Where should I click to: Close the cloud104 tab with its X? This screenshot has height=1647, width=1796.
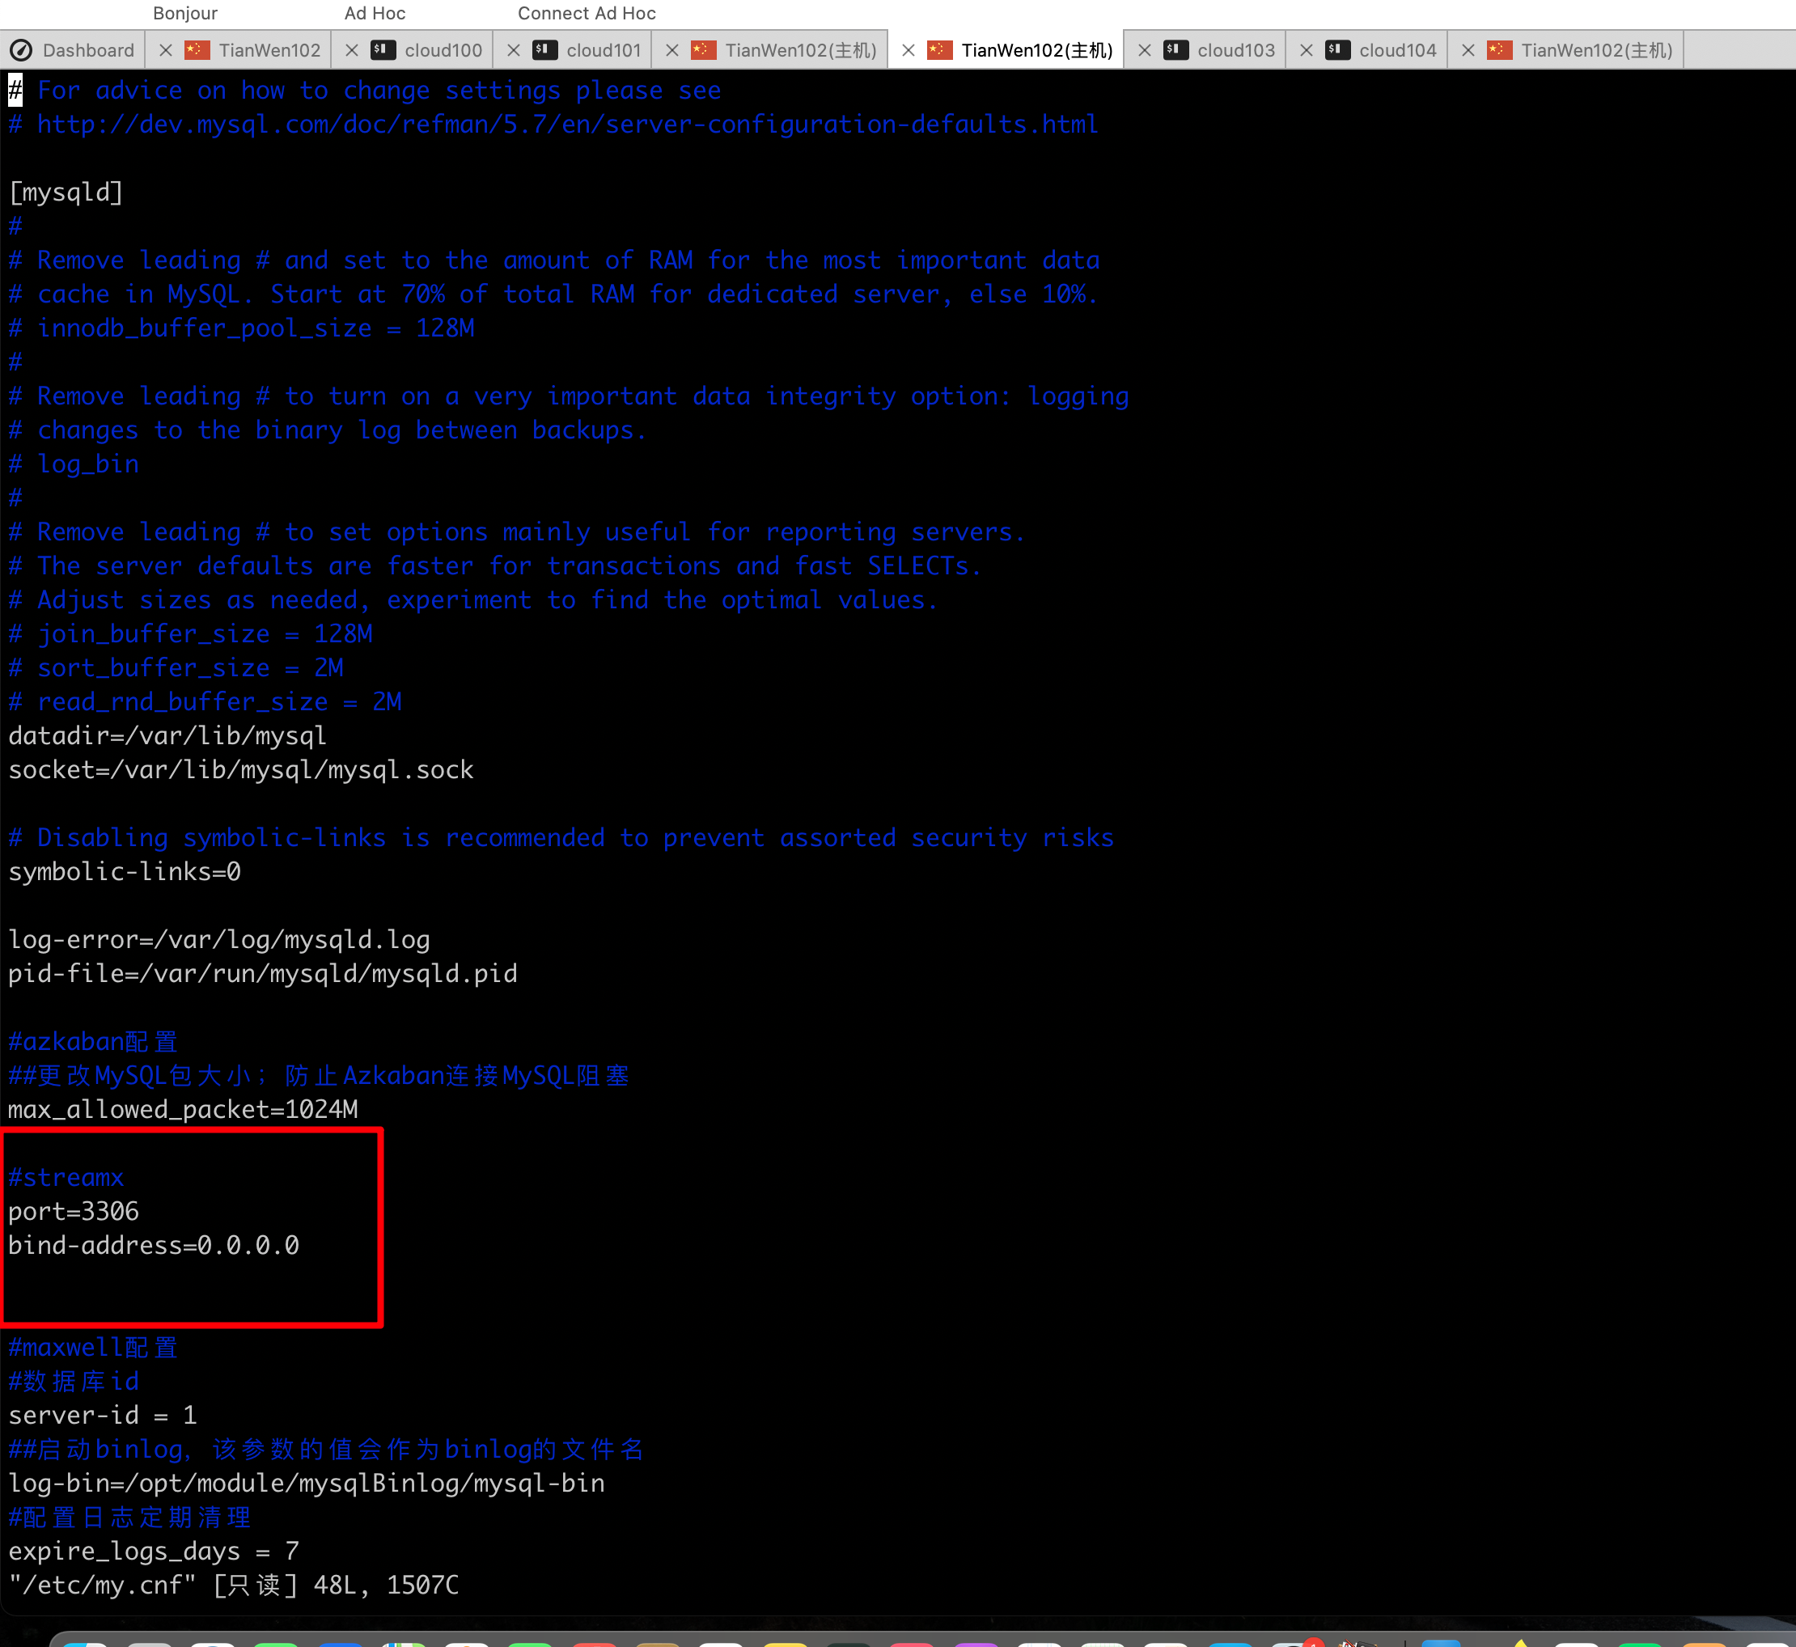coord(1306,50)
